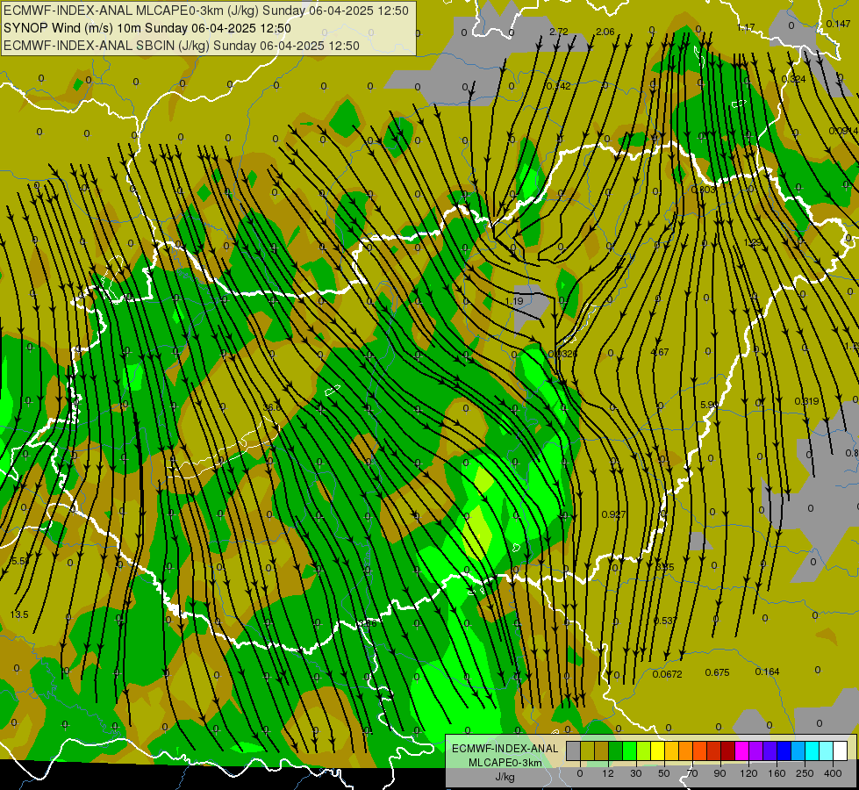Click the legend title ECMWF-INDEX-ANAL
The image size is (859, 790).
coord(505,749)
